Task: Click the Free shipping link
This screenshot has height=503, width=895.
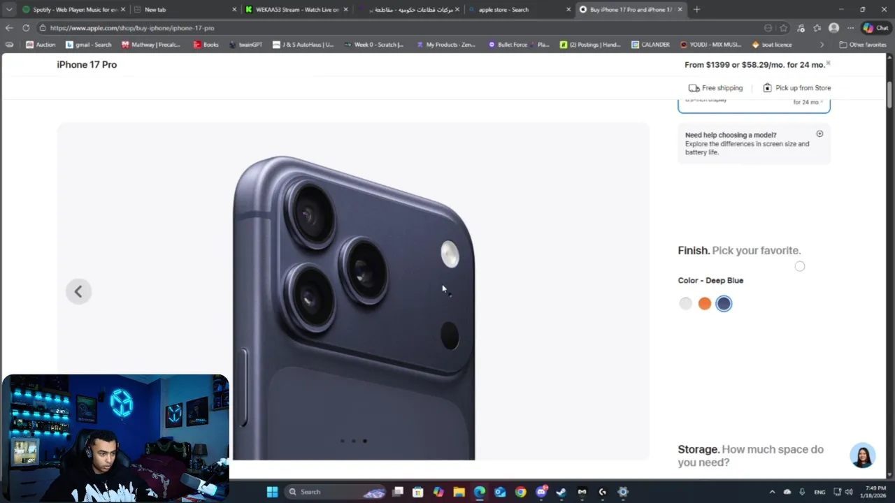Action: [715, 88]
